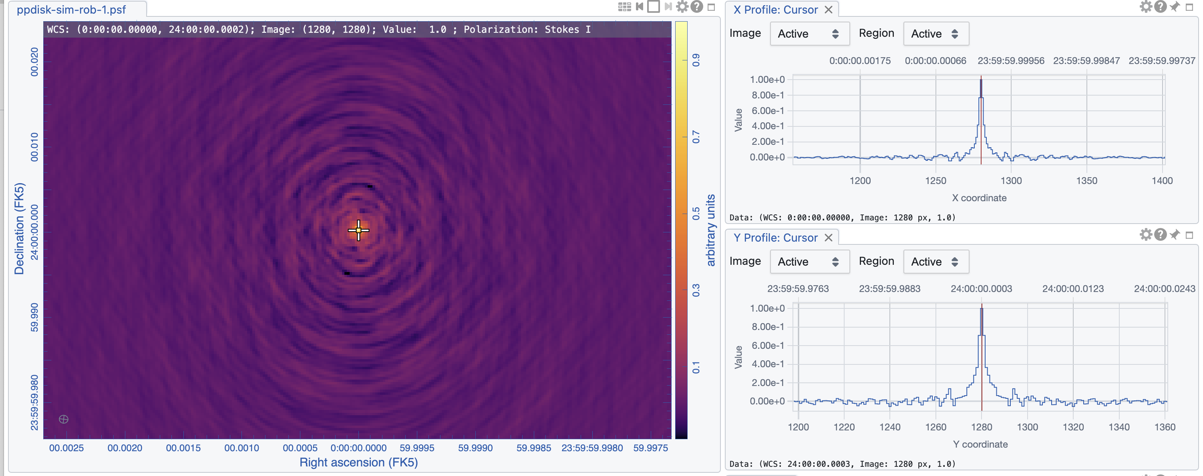1203x476 pixels.
Task: Pin the Y Profile panel
Action: pos(1175,234)
